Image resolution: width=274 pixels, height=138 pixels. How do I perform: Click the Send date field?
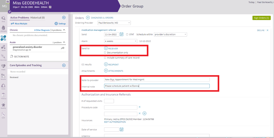point(112,34)
